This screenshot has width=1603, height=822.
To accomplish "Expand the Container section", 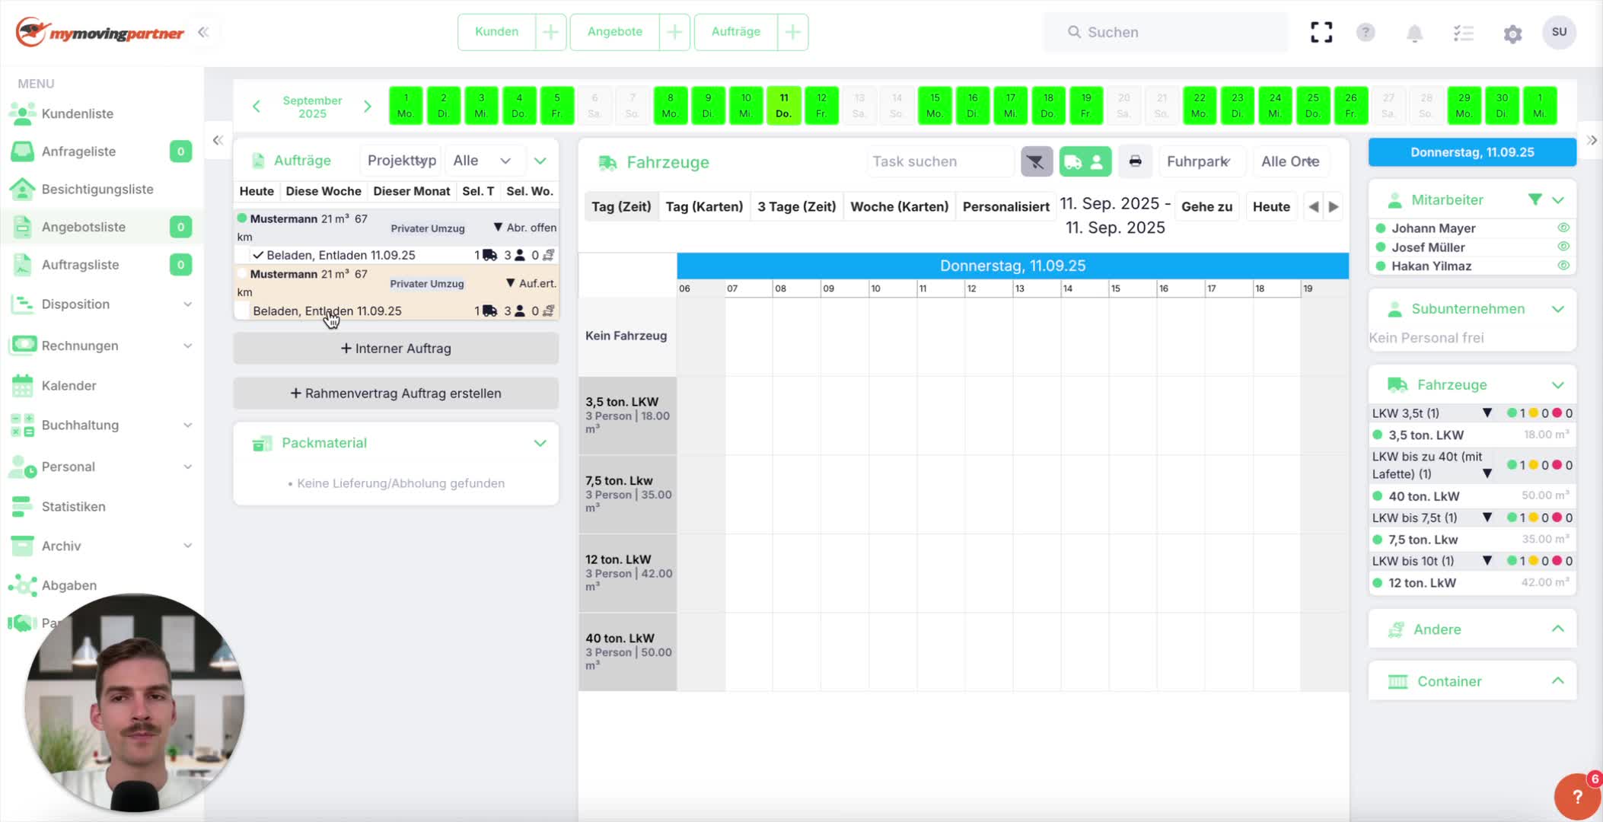I will point(1558,681).
